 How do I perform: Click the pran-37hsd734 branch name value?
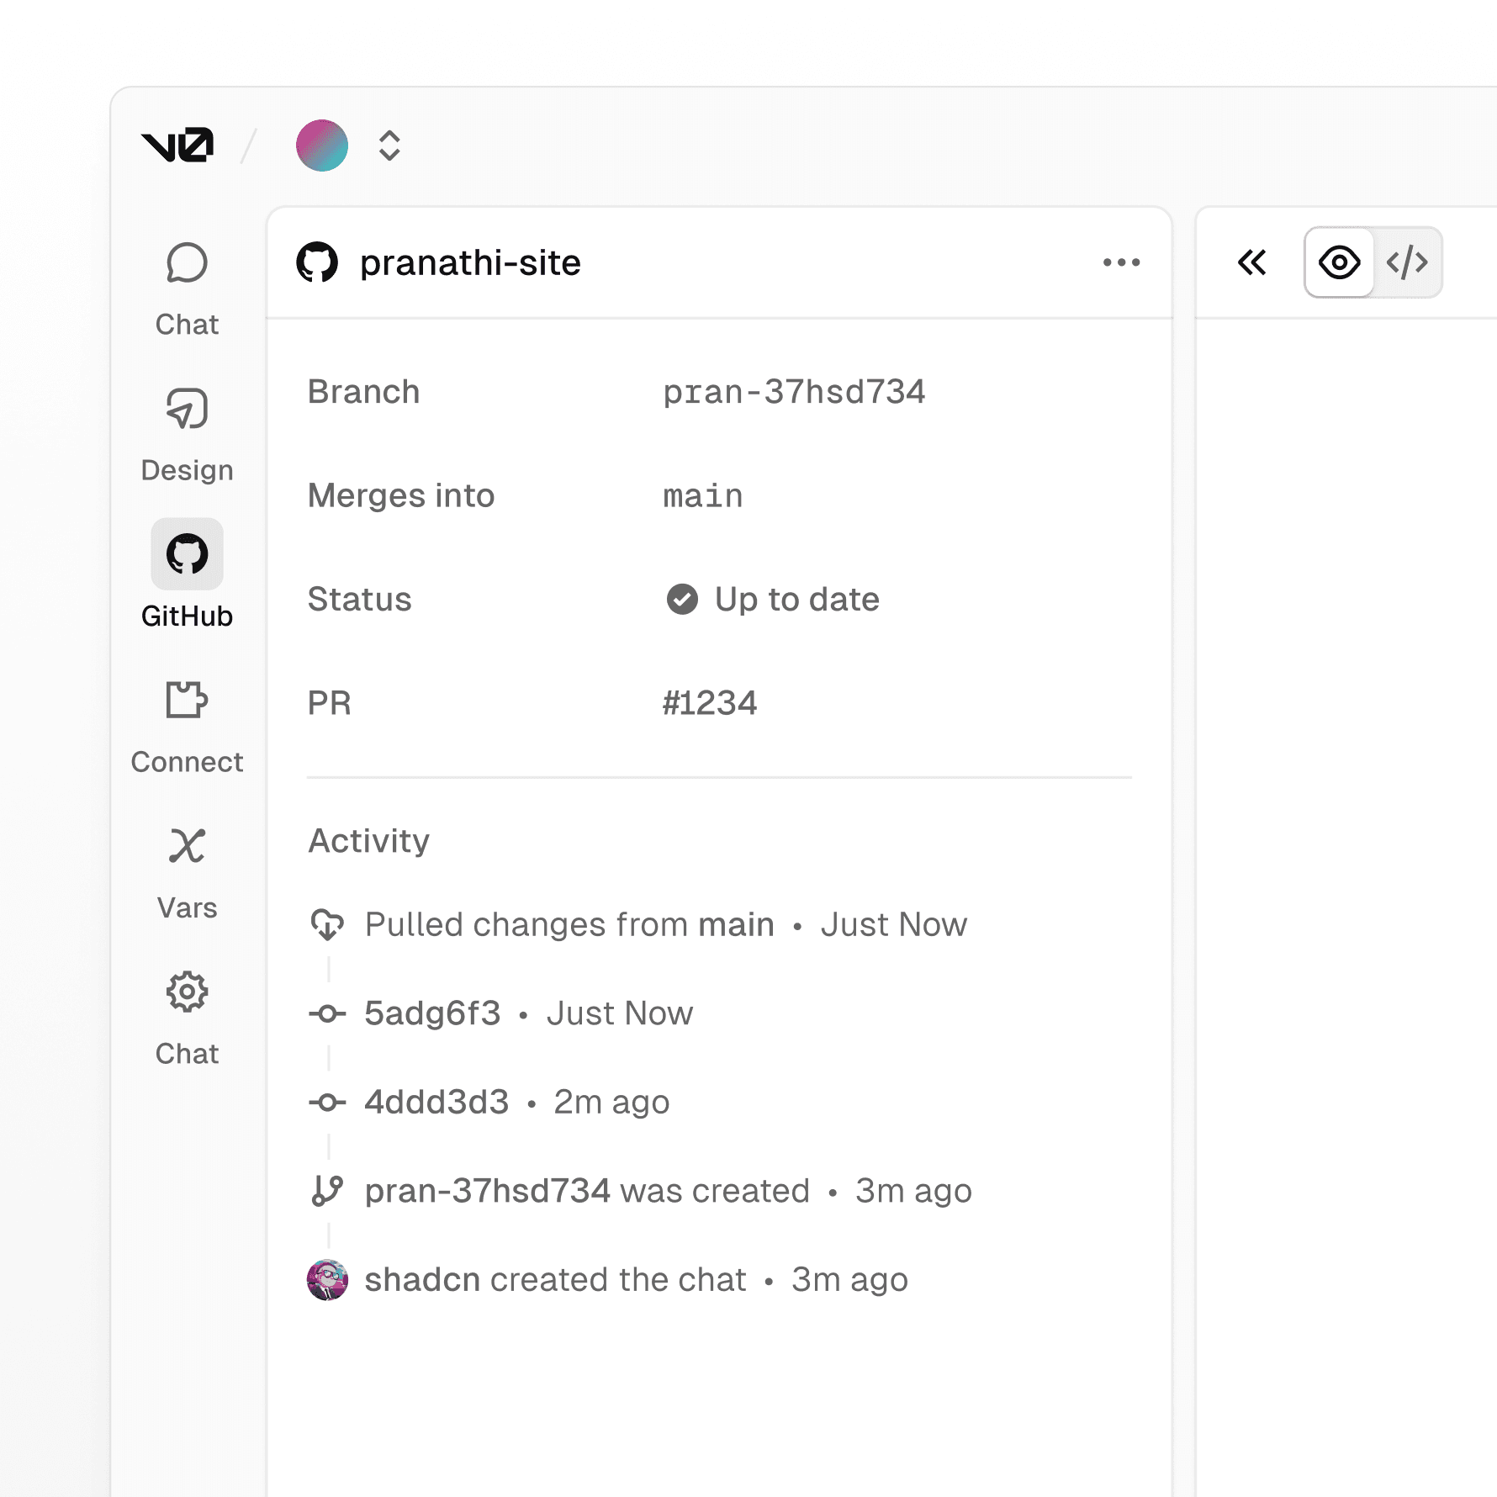click(793, 392)
